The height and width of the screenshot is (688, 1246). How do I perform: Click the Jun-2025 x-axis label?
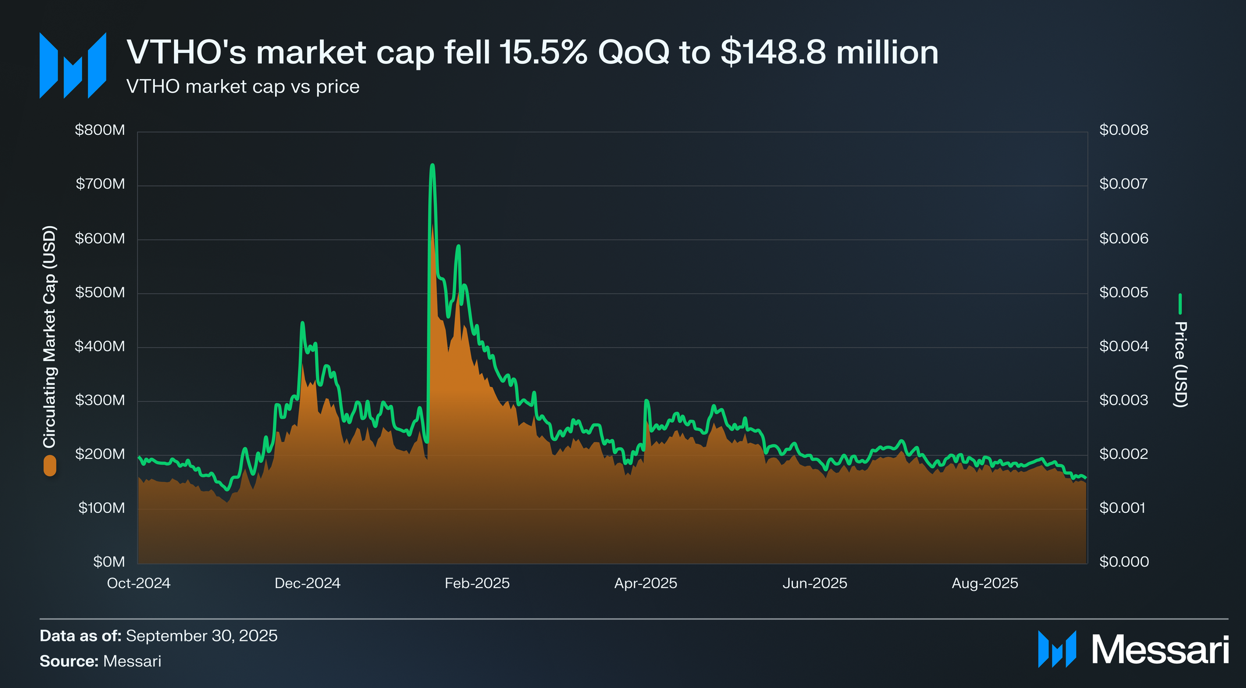814,583
